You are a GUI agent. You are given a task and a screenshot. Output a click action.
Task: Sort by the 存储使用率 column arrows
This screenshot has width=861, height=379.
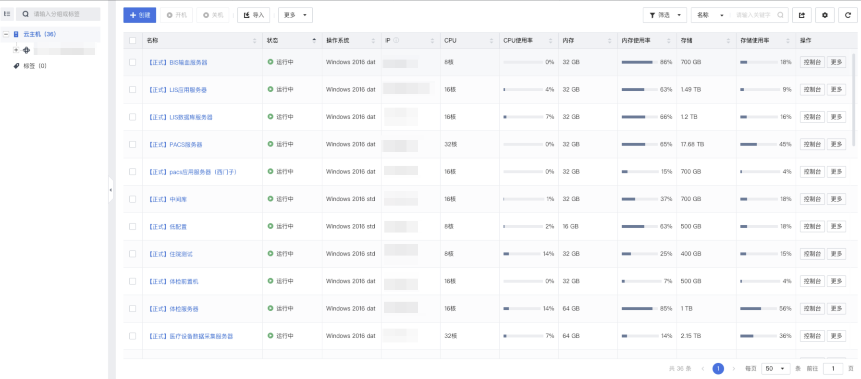(x=788, y=41)
